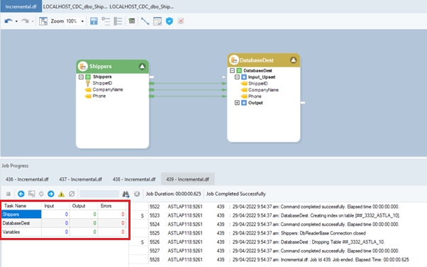Switch to the Incremental.df tab
The width and height of the screenshot is (427, 267).
(21, 6)
